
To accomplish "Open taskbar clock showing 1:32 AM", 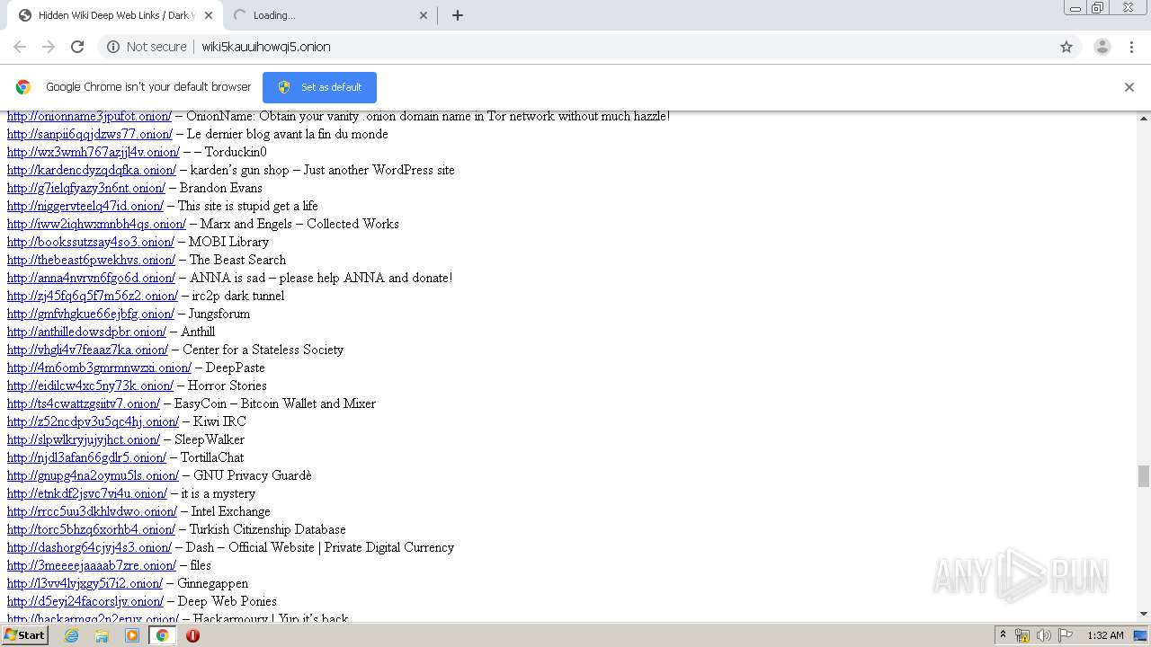I will point(1105,635).
